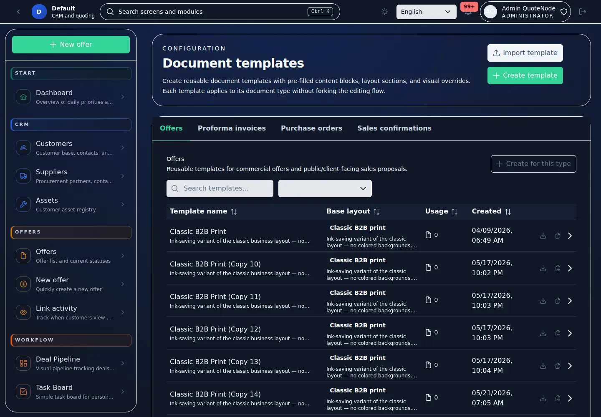Viewport: 601px width, 417px height.
Task: Switch to the Proforma invoices tab
Action: (232, 128)
